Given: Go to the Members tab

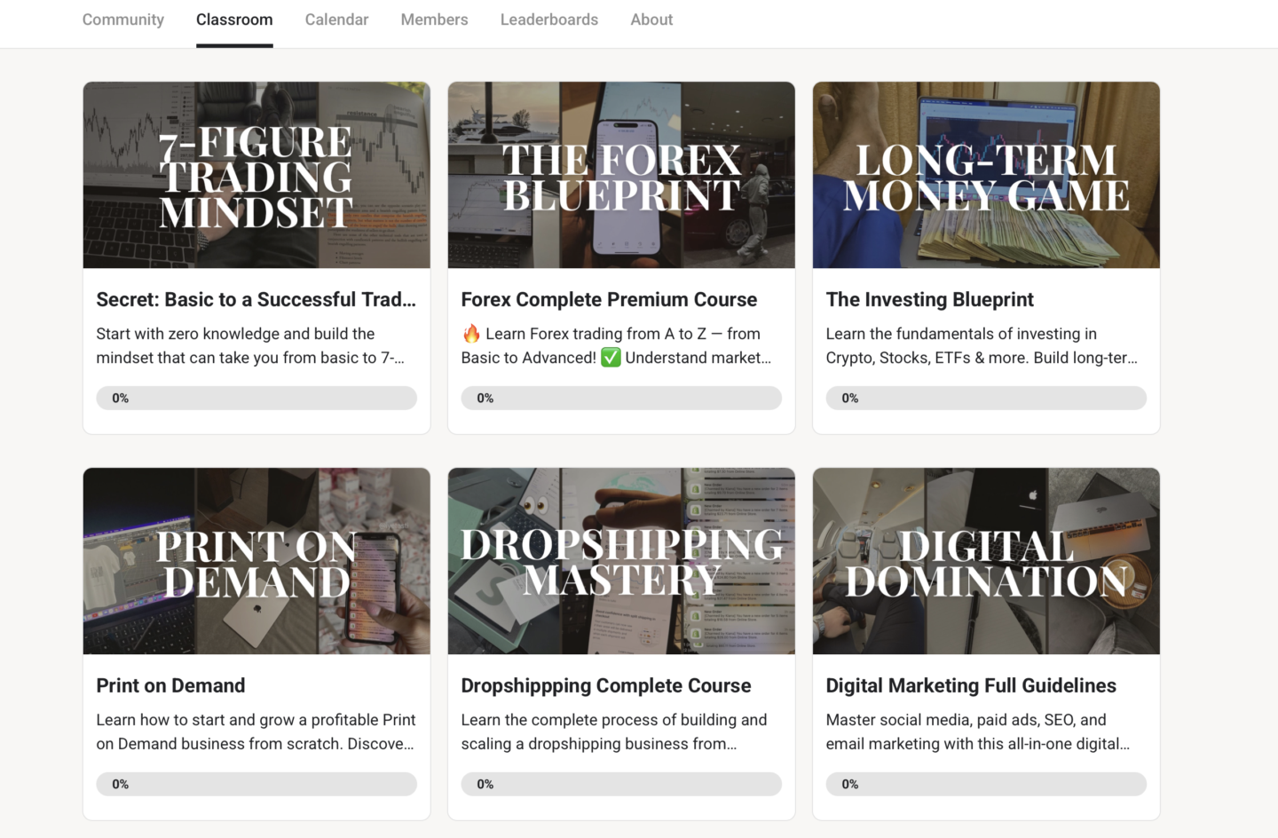Looking at the screenshot, I should coord(434,20).
